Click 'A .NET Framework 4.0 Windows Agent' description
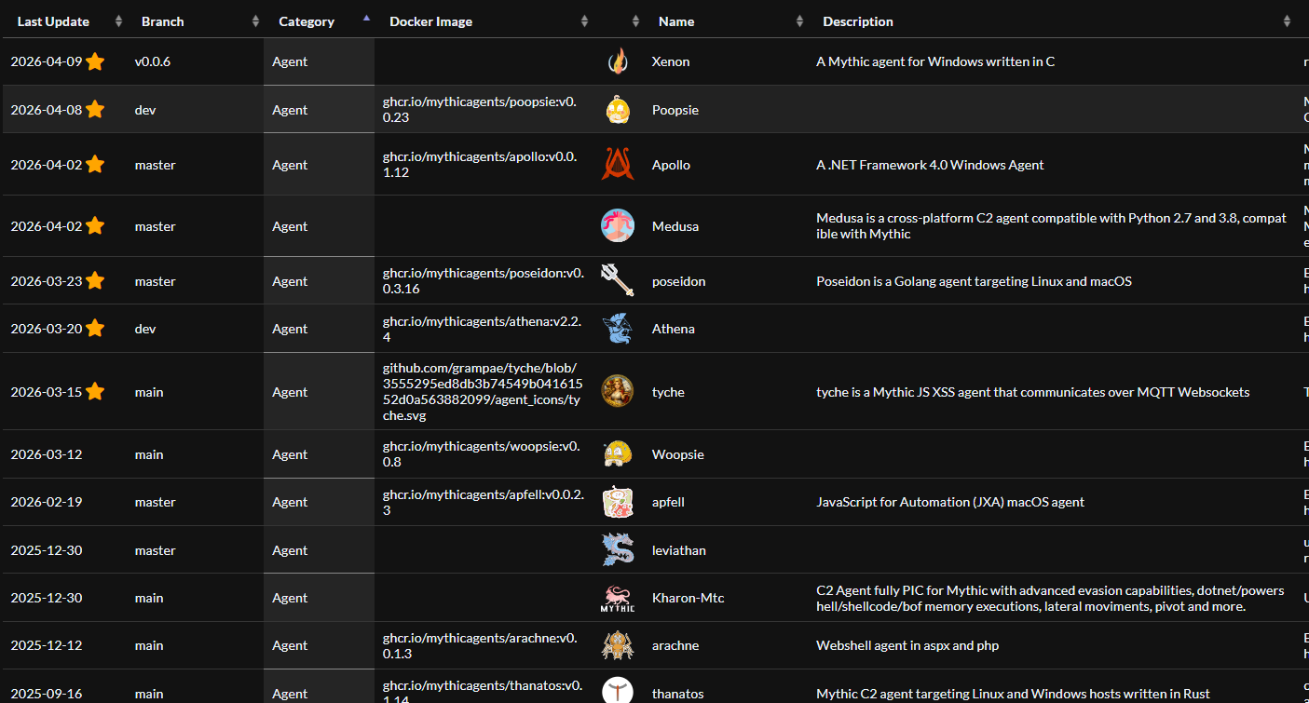 click(930, 165)
